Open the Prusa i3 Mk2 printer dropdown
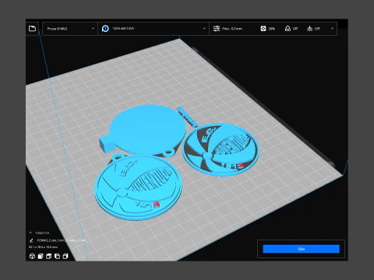Viewport: 374px width, 280px height. pyautogui.click(x=70, y=29)
